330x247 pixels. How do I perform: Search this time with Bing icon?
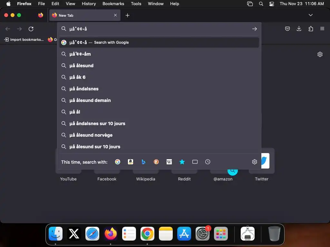(143, 162)
